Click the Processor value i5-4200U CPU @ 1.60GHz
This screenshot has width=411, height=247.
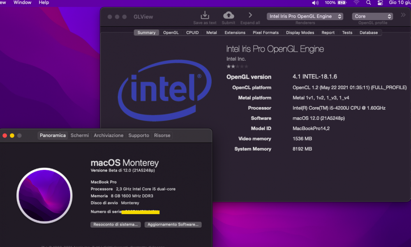pyautogui.click(x=339, y=108)
